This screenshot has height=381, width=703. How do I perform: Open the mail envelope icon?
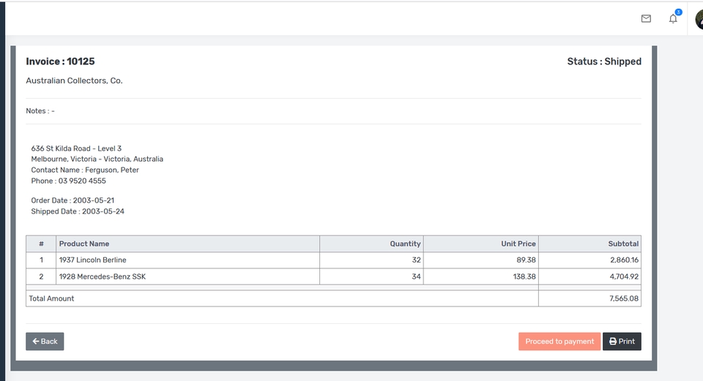click(x=646, y=18)
